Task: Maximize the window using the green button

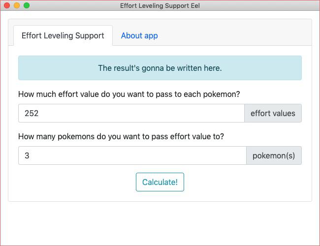Action: (27, 5)
